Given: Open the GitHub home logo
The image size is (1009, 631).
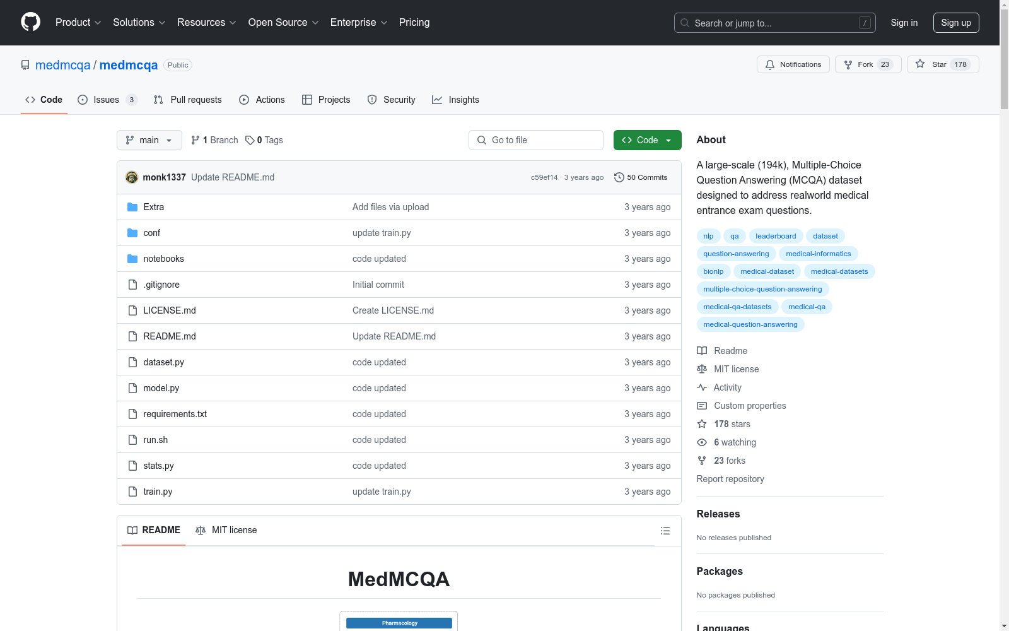Looking at the screenshot, I should (30, 22).
